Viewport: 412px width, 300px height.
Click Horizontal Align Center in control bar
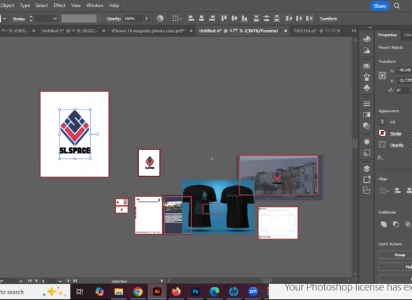[x=202, y=18]
